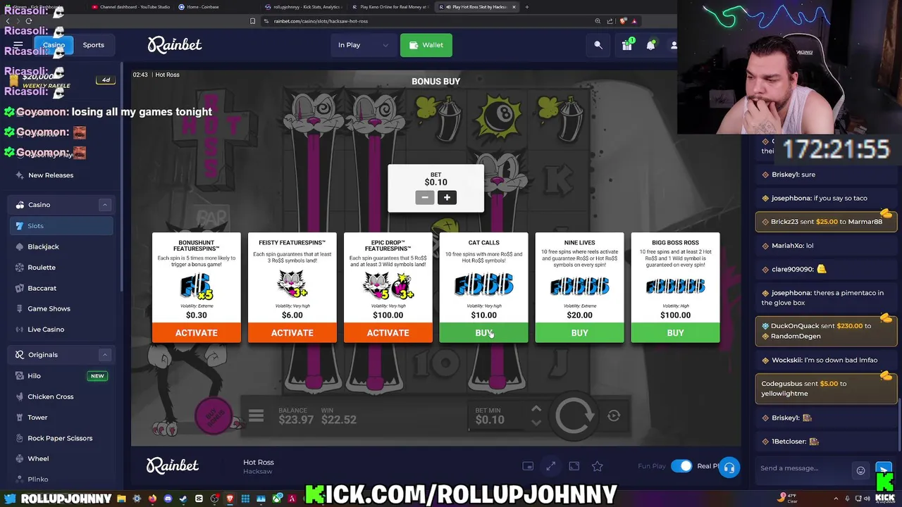Click the autoplay icon beside spin button
902x507 pixels.
pos(614,416)
